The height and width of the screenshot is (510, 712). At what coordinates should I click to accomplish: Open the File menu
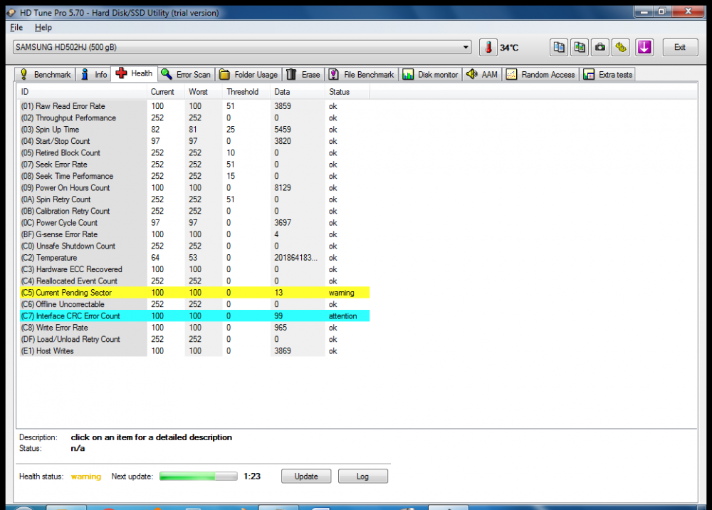(16, 27)
